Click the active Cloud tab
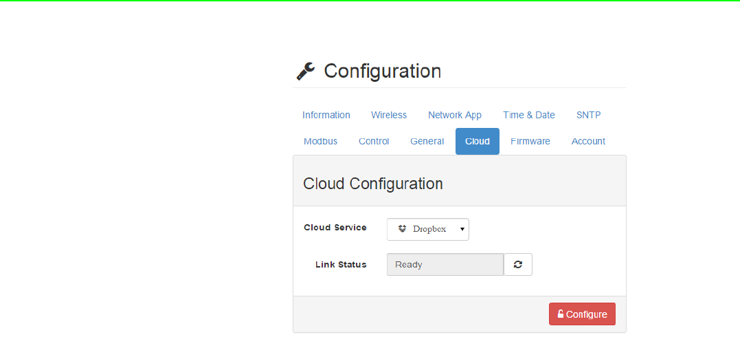The image size is (740, 337). [477, 141]
